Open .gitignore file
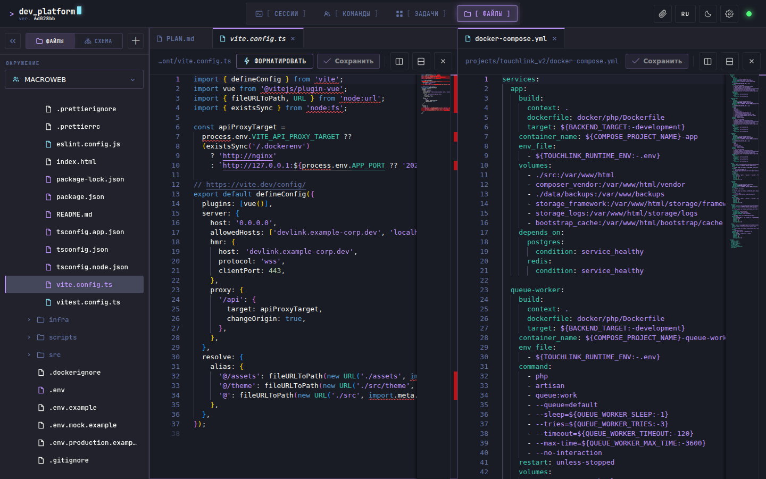The image size is (766, 479). point(74,460)
